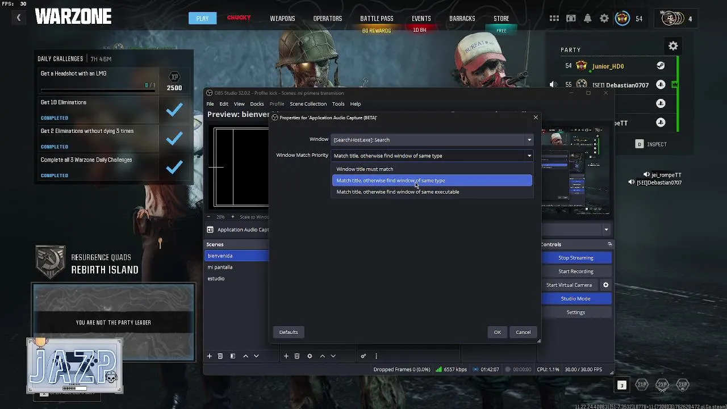Open the party members skull icon group
Screen dimensions: 727x409
tap(672, 19)
